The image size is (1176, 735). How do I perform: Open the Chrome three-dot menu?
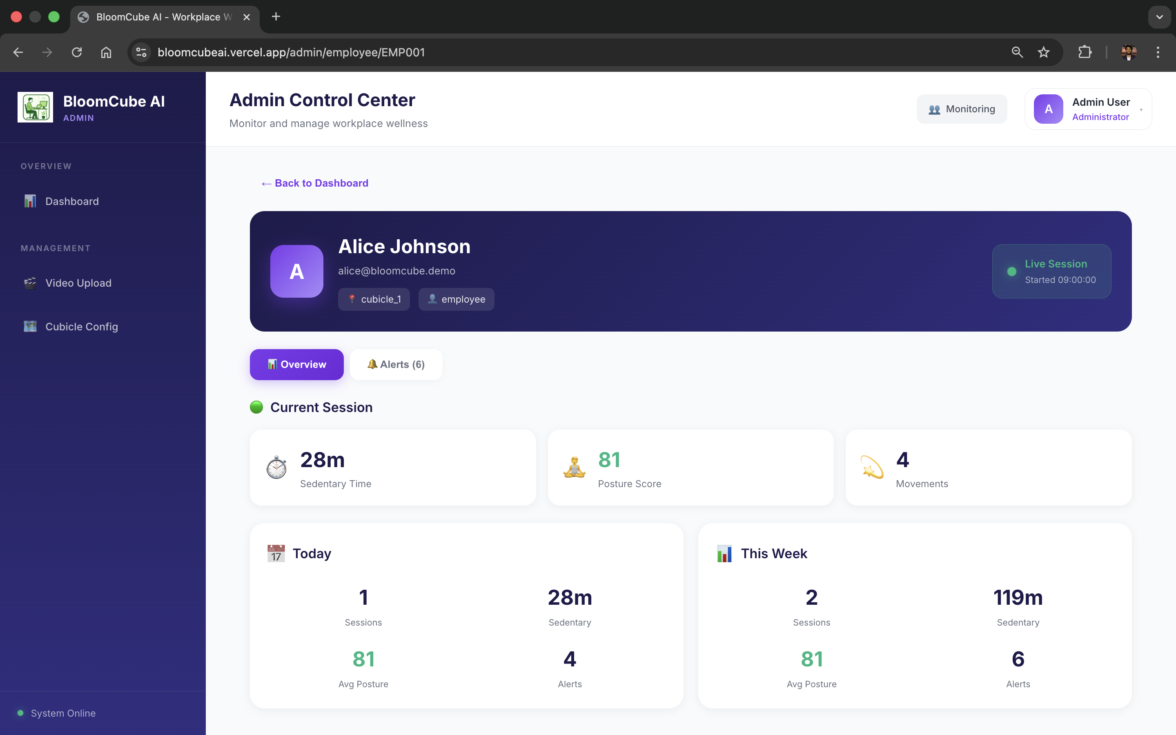pos(1158,53)
